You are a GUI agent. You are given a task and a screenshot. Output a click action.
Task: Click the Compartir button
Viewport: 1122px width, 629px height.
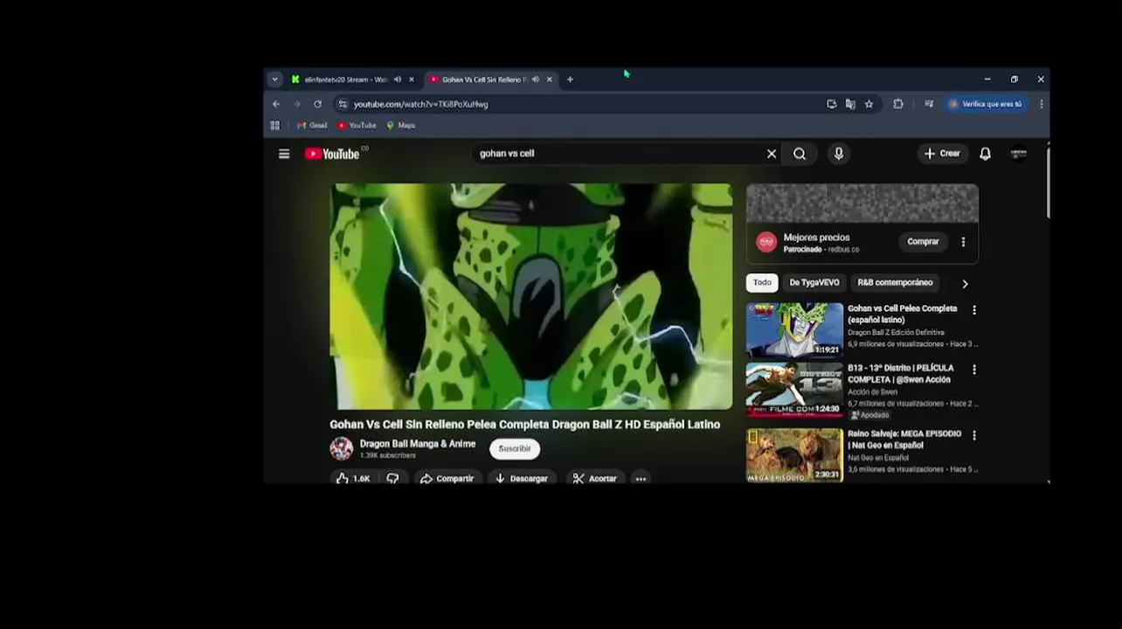[x=447, y=479]
